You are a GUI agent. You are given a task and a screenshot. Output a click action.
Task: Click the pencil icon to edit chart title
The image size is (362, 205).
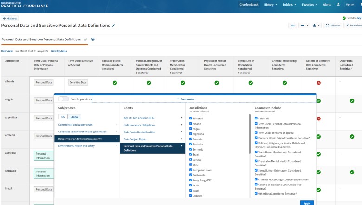point(113,26)
